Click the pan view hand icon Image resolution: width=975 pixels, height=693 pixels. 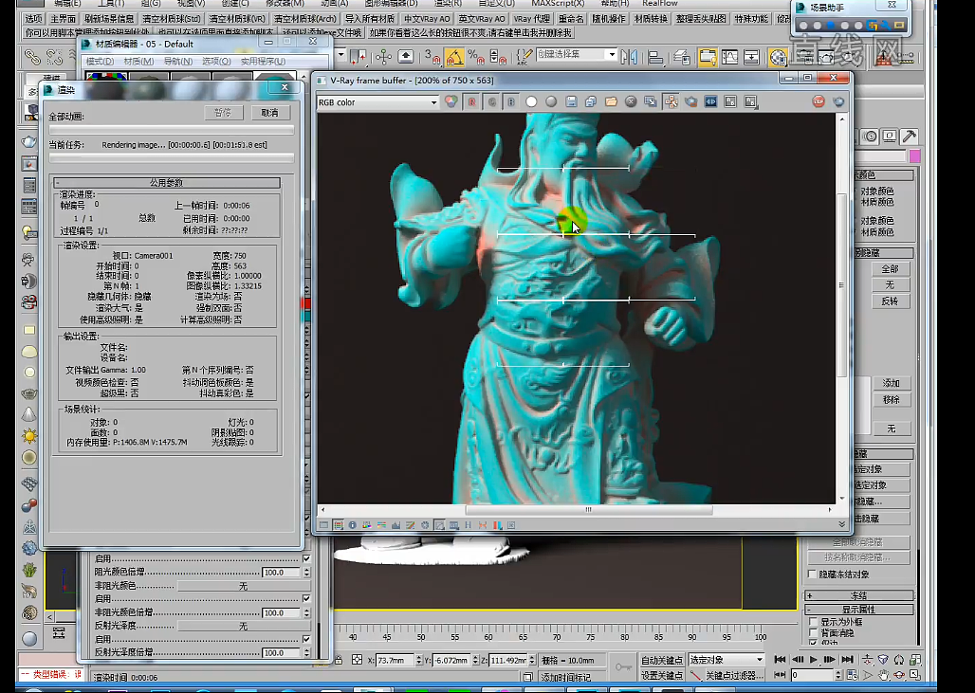[884, 675]
